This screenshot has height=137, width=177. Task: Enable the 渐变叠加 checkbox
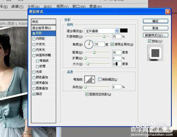(34, 83)
